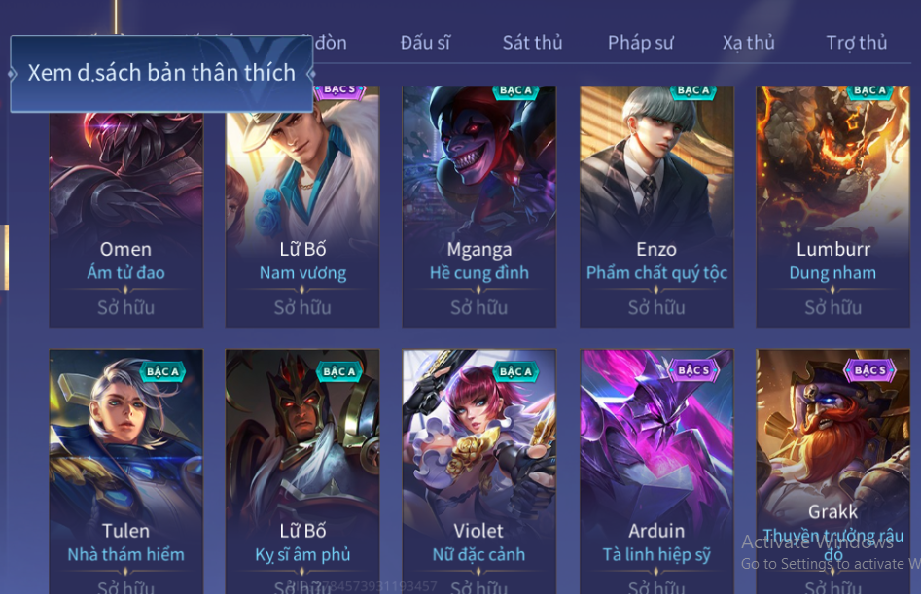Choose Arduin Tà linh hiệp sỹ skin
This screenshot has height=594, width=921.
point(656,472)
